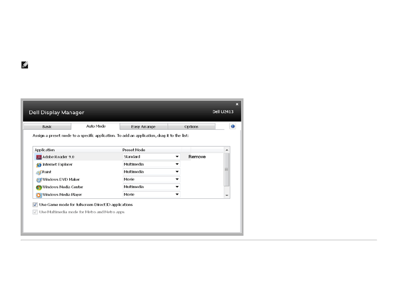The width and height of the screenshot is (393, 304).
Task: Click the Windows DVD Maker icon
Action: 39,180
